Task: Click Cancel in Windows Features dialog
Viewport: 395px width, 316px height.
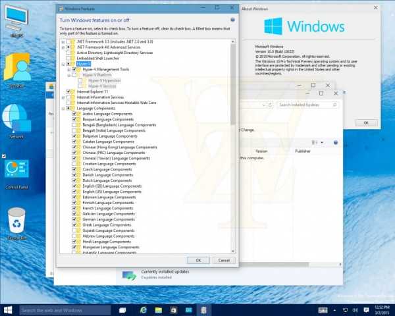Action: (224, 260)
